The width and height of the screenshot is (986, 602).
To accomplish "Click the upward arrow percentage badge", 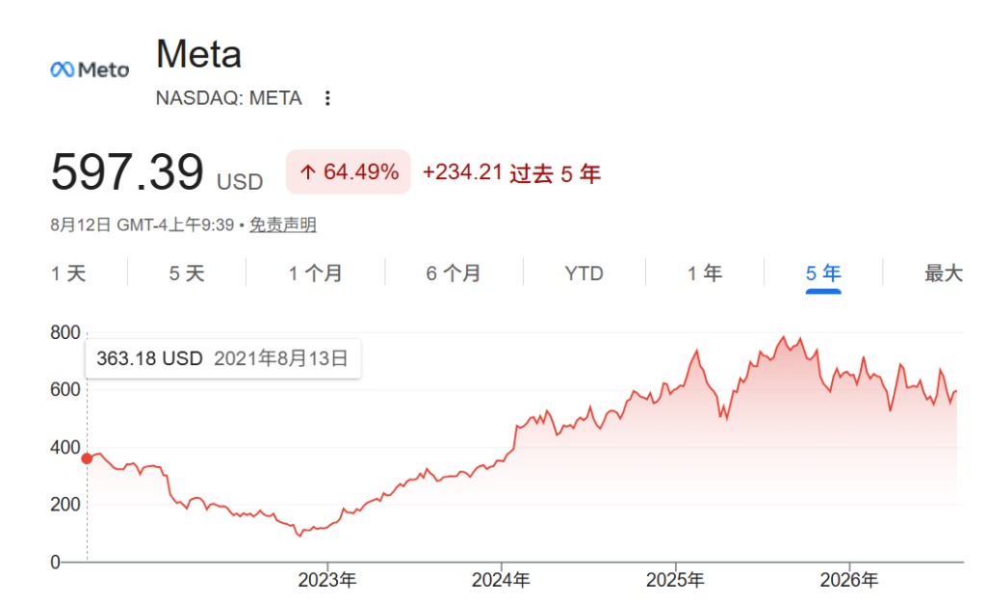I will click(349, 171).
